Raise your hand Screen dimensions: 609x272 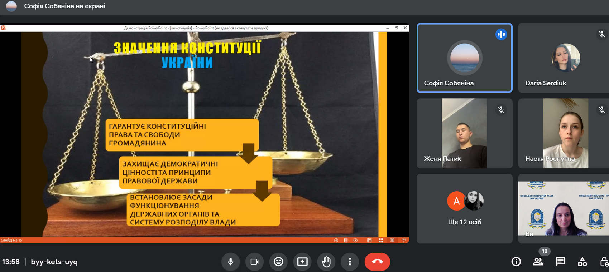click(x=326, y=262)
